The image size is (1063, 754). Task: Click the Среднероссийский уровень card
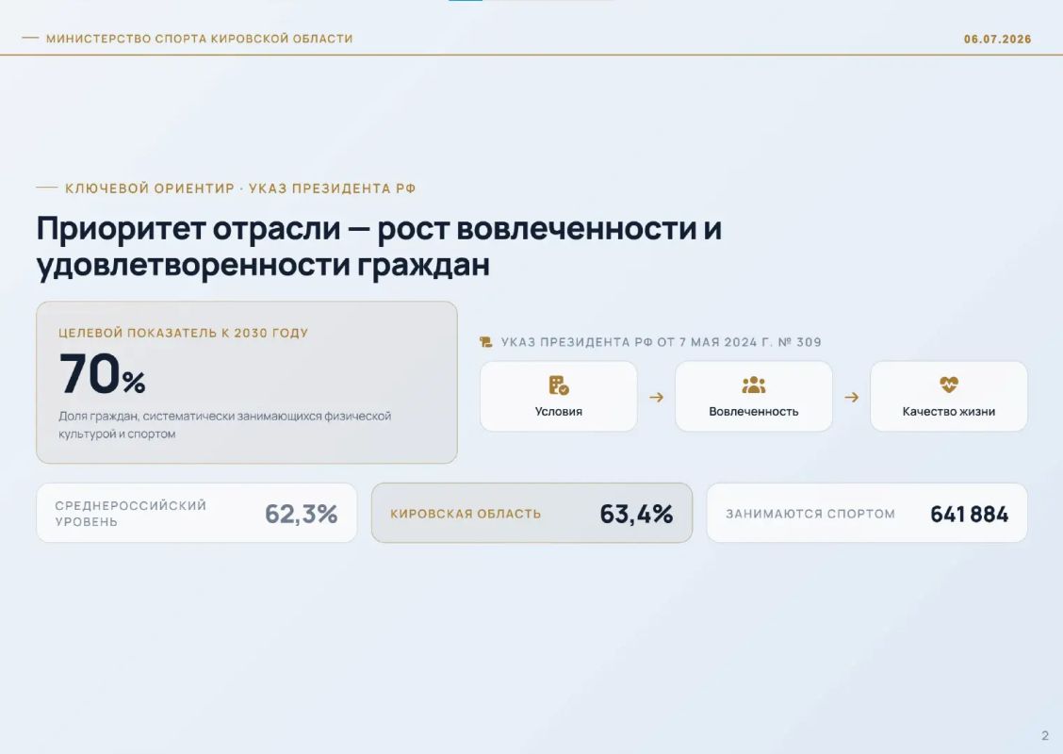tap(197, 513)
